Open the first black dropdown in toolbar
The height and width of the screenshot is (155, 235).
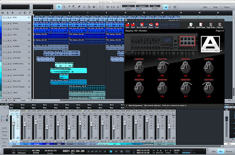click(15, 7)
